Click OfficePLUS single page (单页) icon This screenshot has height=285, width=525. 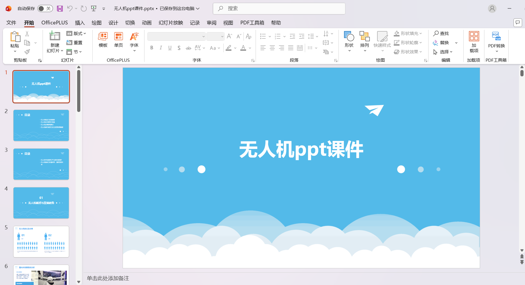tap(119, 40)
